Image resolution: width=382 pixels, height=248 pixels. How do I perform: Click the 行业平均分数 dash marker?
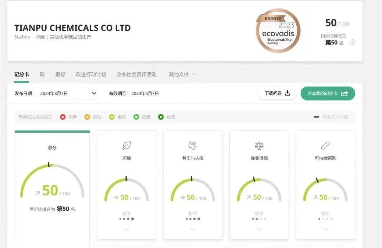(x=316, y=117)
